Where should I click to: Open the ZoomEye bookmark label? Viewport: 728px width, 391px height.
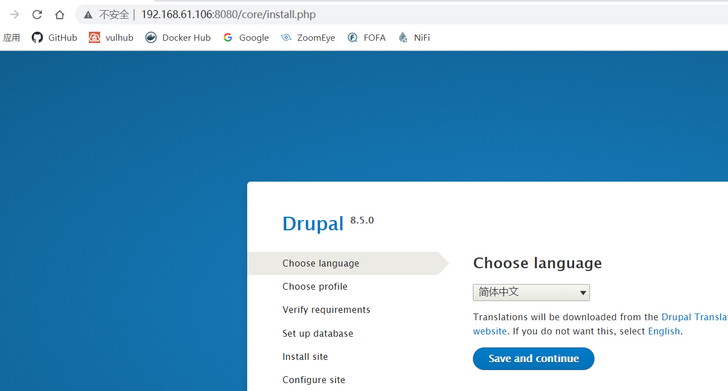316,38
